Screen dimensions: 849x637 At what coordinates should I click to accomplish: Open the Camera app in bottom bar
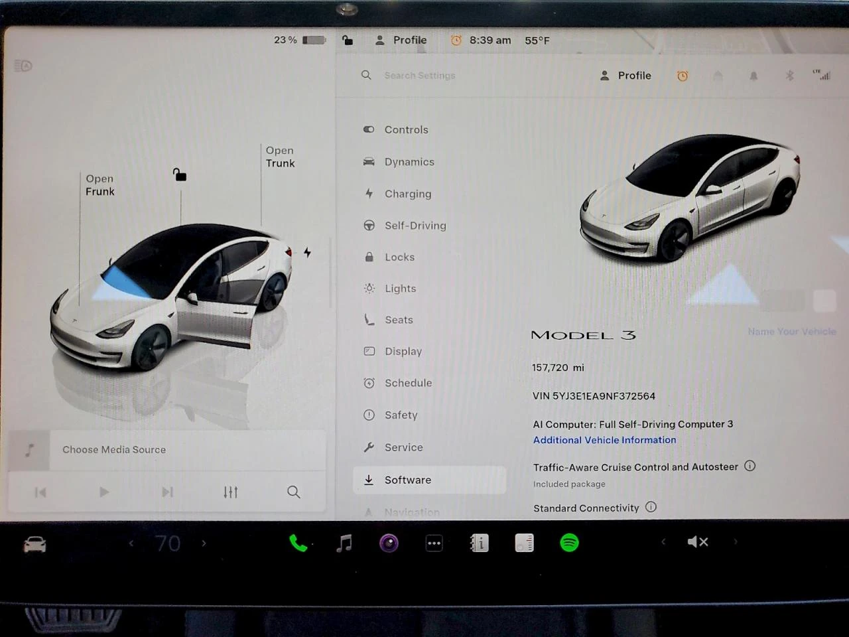point(389,543)
